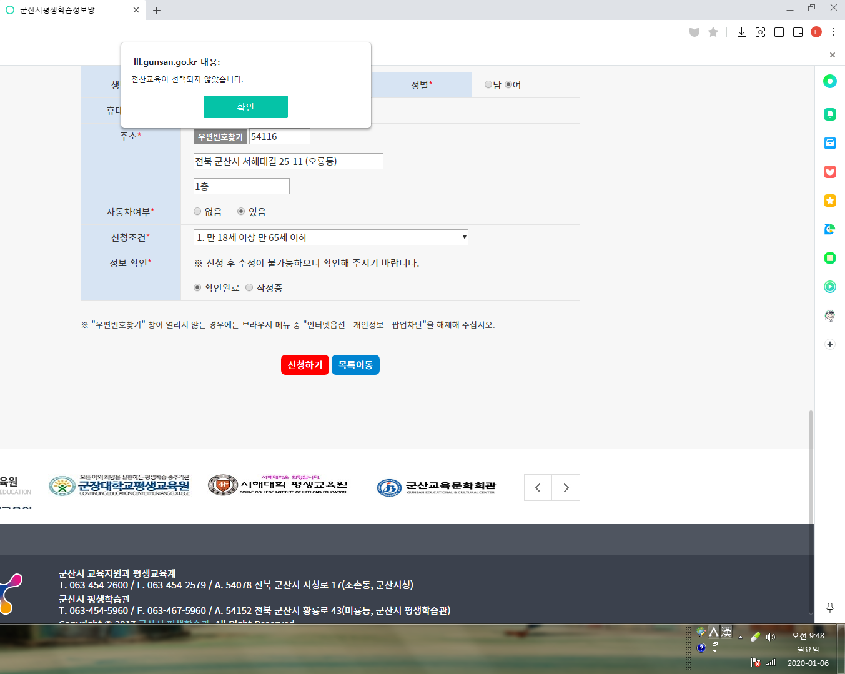Bookmark page with the star icon
Viewport: 845px width, 674px height.
(713, 32)
